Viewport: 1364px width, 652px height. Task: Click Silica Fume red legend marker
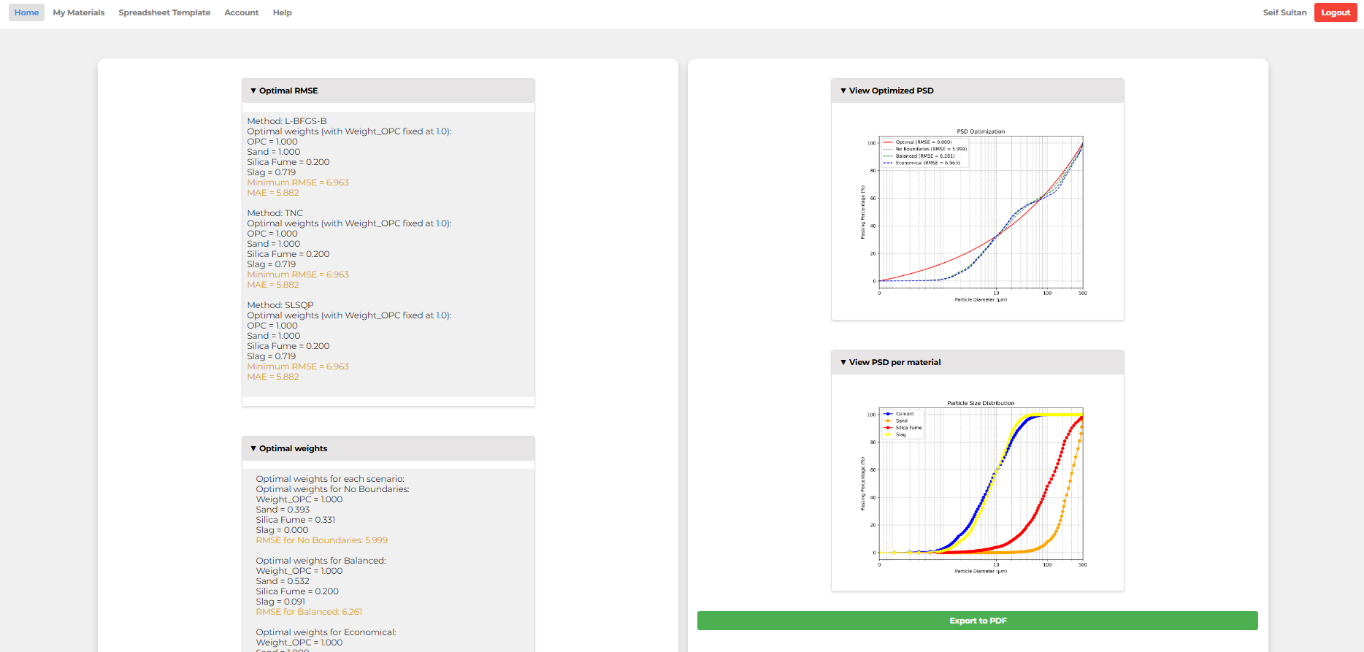click(x=888, y=428)
